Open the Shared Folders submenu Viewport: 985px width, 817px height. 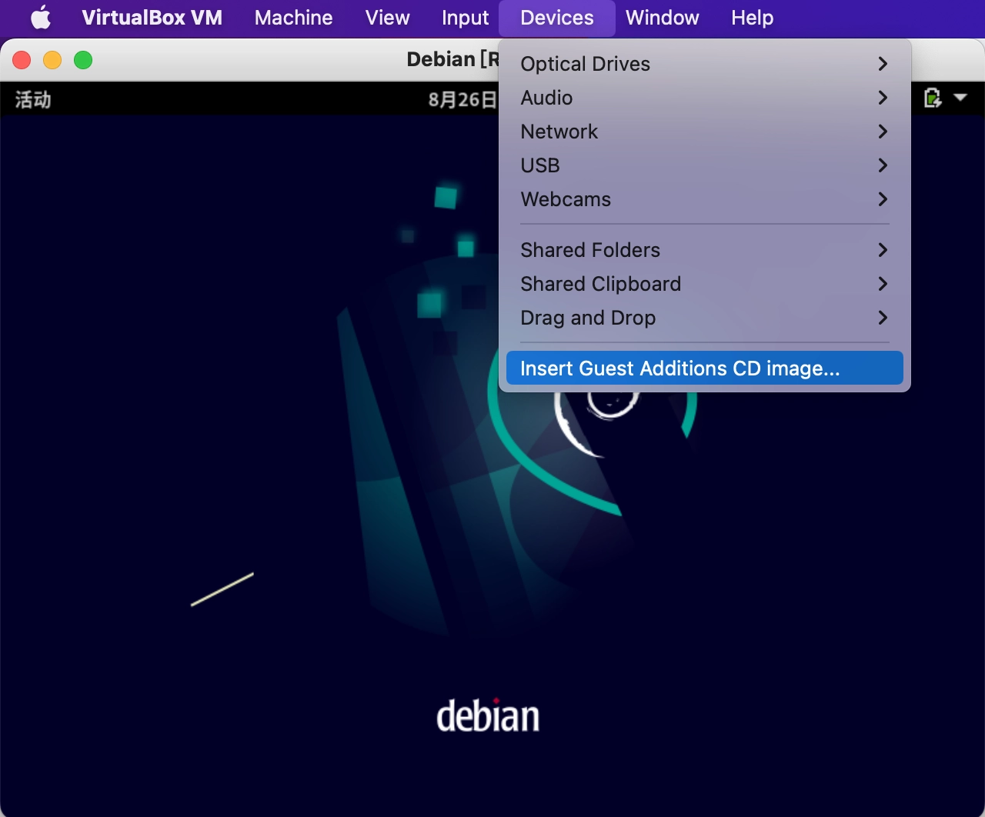[705, 250]
